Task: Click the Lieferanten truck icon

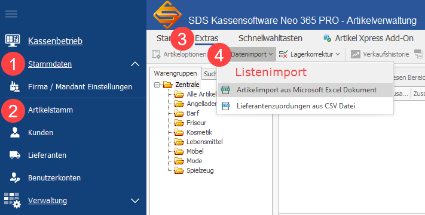Action: pos(15,155)
